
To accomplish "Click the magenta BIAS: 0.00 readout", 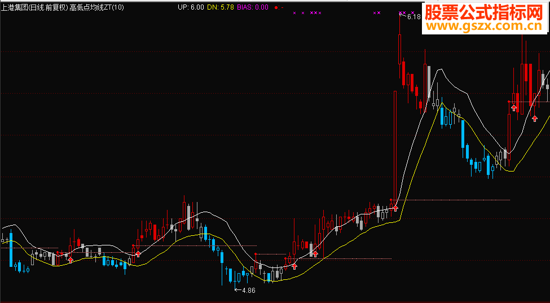I will click(x=253, y=7).
